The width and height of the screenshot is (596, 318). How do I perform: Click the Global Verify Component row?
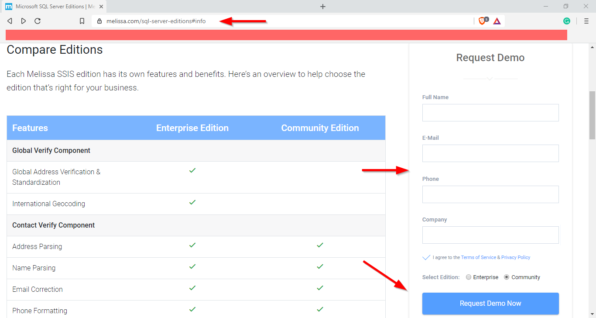[x=196, y=151]
